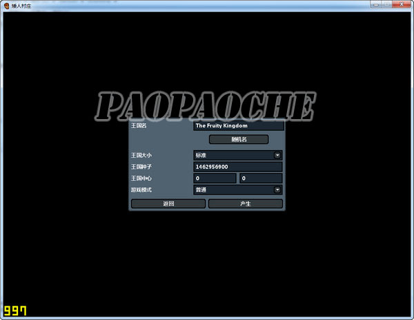Click the 游戏模式 label
Image resolution: width=414 pixels, height=320 pixels.
[x=141, y=190]
